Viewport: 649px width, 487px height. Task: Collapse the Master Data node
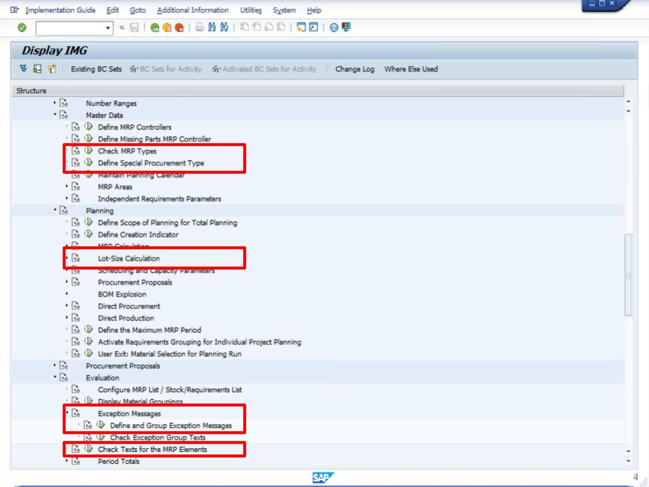(x=55, y=114)
